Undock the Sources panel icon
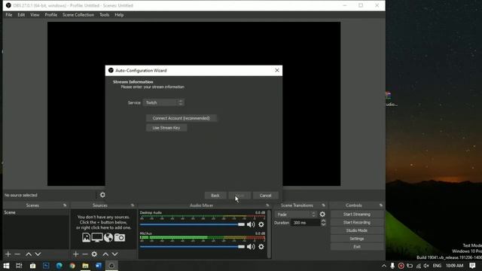Screen dimensions: 482x271 point(133,206)
